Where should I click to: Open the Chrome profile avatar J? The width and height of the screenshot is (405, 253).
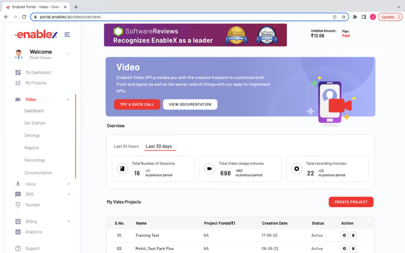(373, 17)
